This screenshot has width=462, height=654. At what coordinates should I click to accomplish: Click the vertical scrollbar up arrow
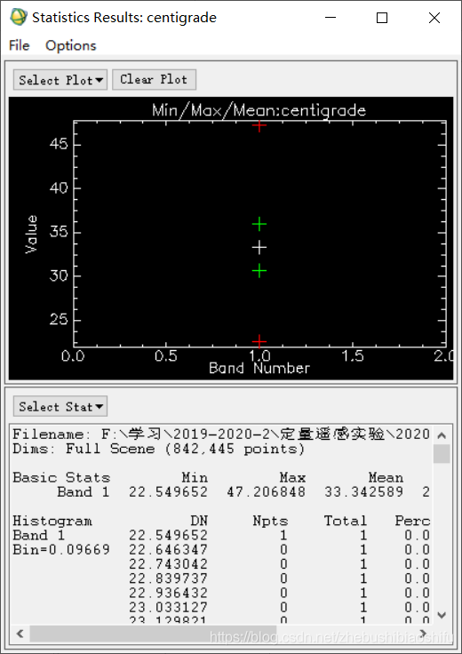coord(442,436)
